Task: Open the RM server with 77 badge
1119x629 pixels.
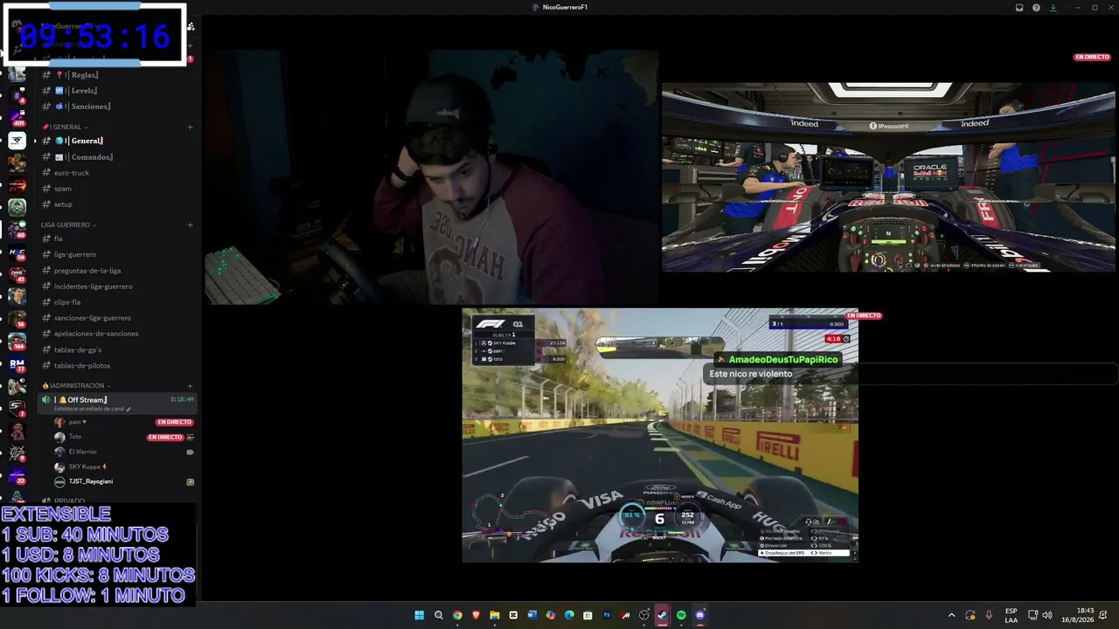Action: (17, 364)
